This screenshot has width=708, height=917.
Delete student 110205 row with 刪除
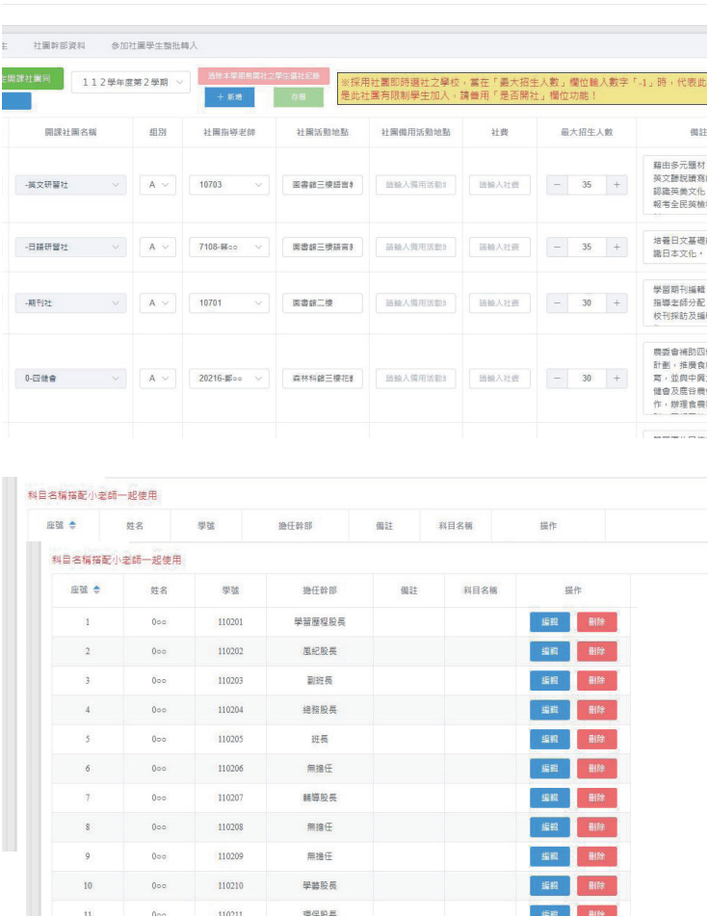(x=596, y=739)
